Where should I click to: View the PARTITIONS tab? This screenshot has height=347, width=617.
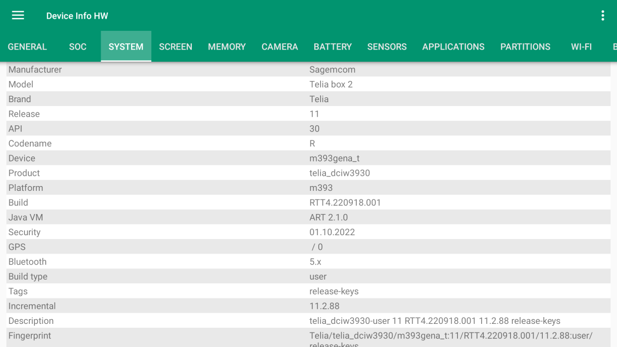(525, 46)
